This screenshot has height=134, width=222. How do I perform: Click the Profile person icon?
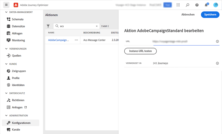(9, 78)
